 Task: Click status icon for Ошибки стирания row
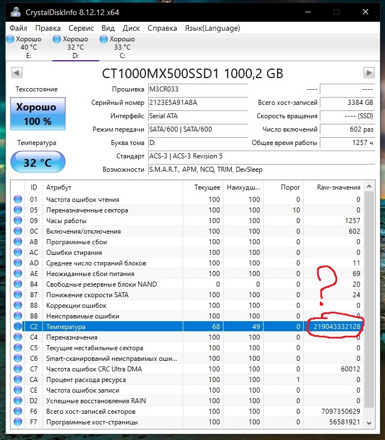(x=18, y=252)
